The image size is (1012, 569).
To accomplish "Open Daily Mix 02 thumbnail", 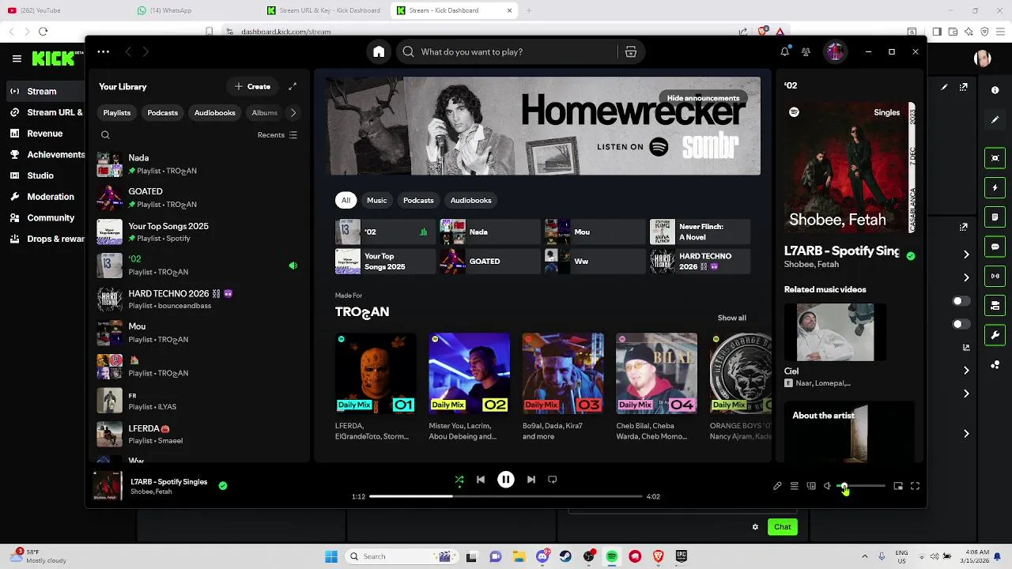I will tap(470, 373).
